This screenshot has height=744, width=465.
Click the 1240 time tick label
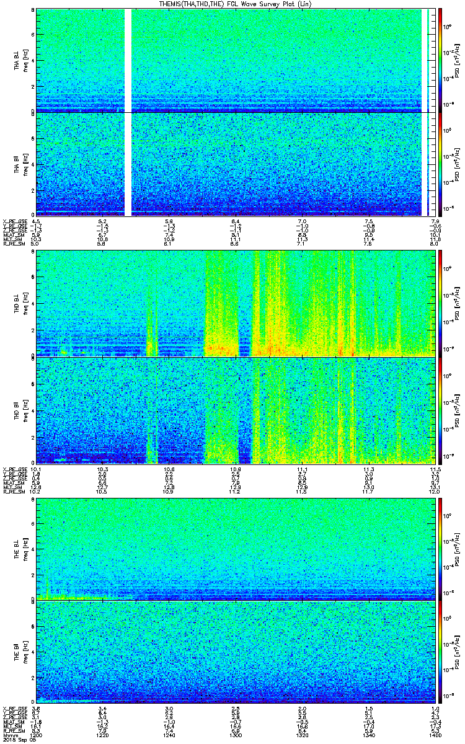(x=169, y=734)
